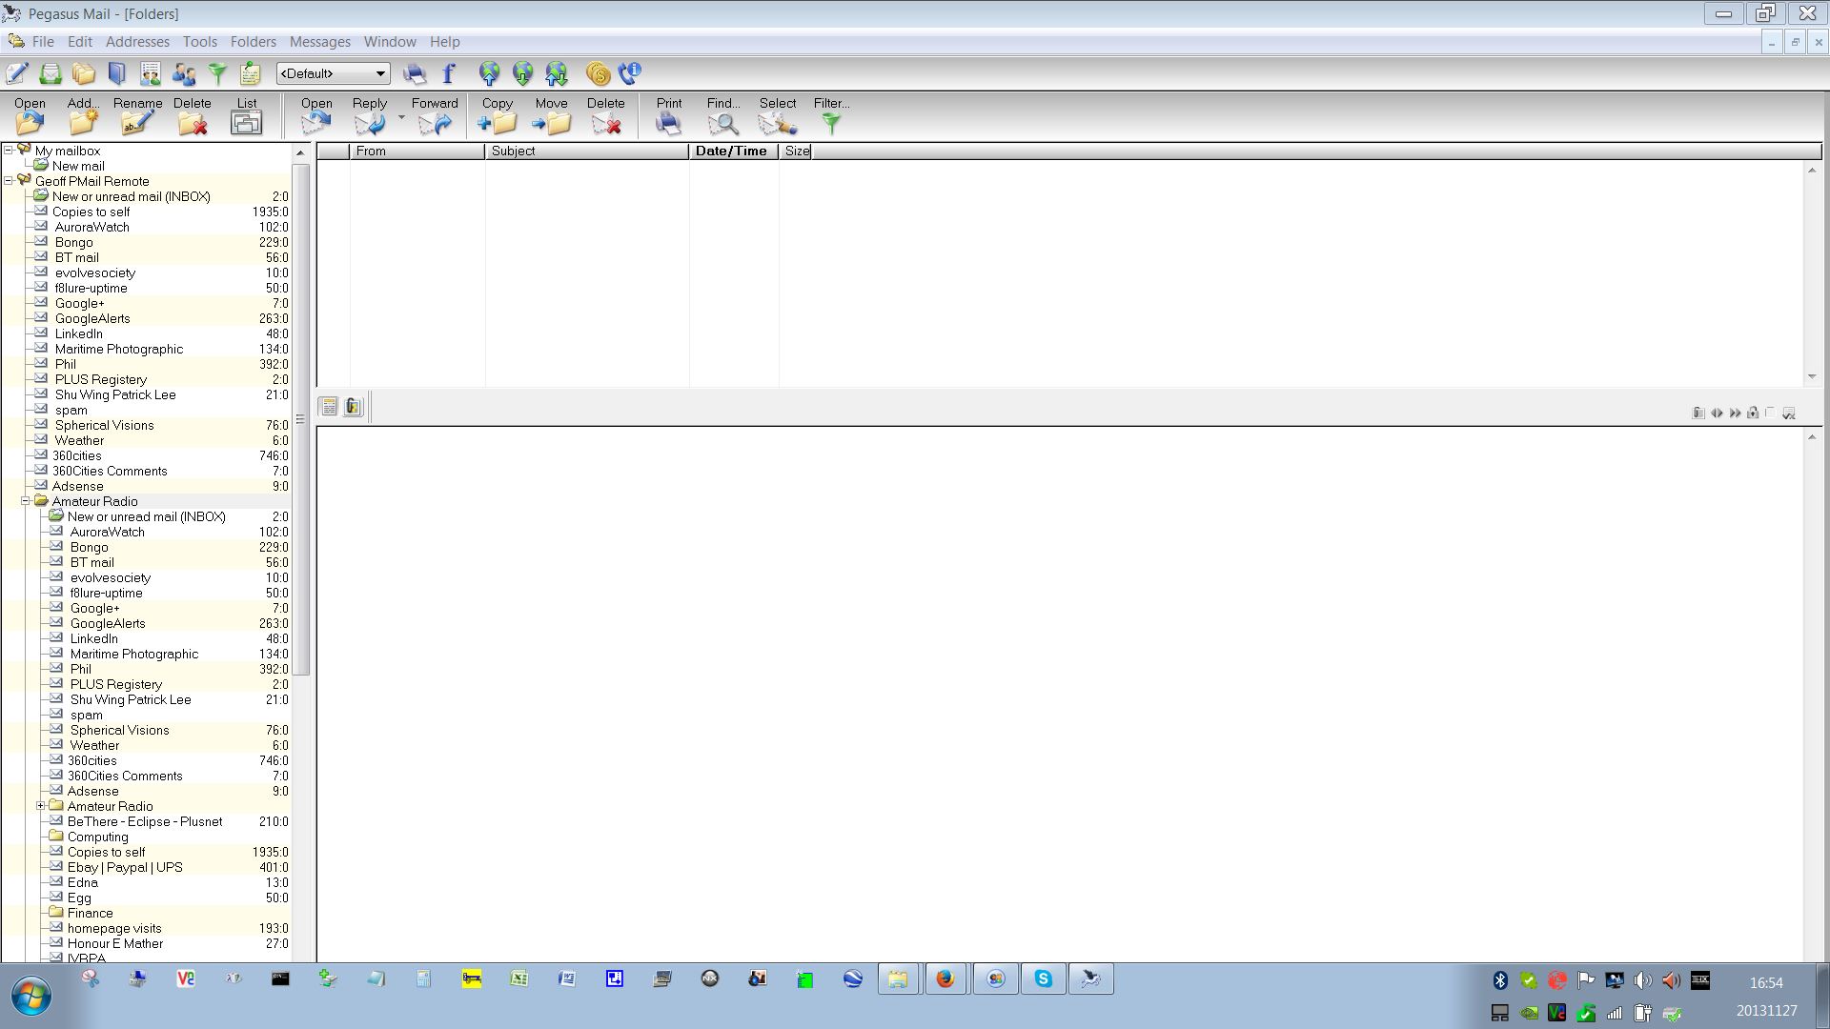The image size is (1830, 1029).
Task: Add a new folder with Add button
Action: click(83, 115)
